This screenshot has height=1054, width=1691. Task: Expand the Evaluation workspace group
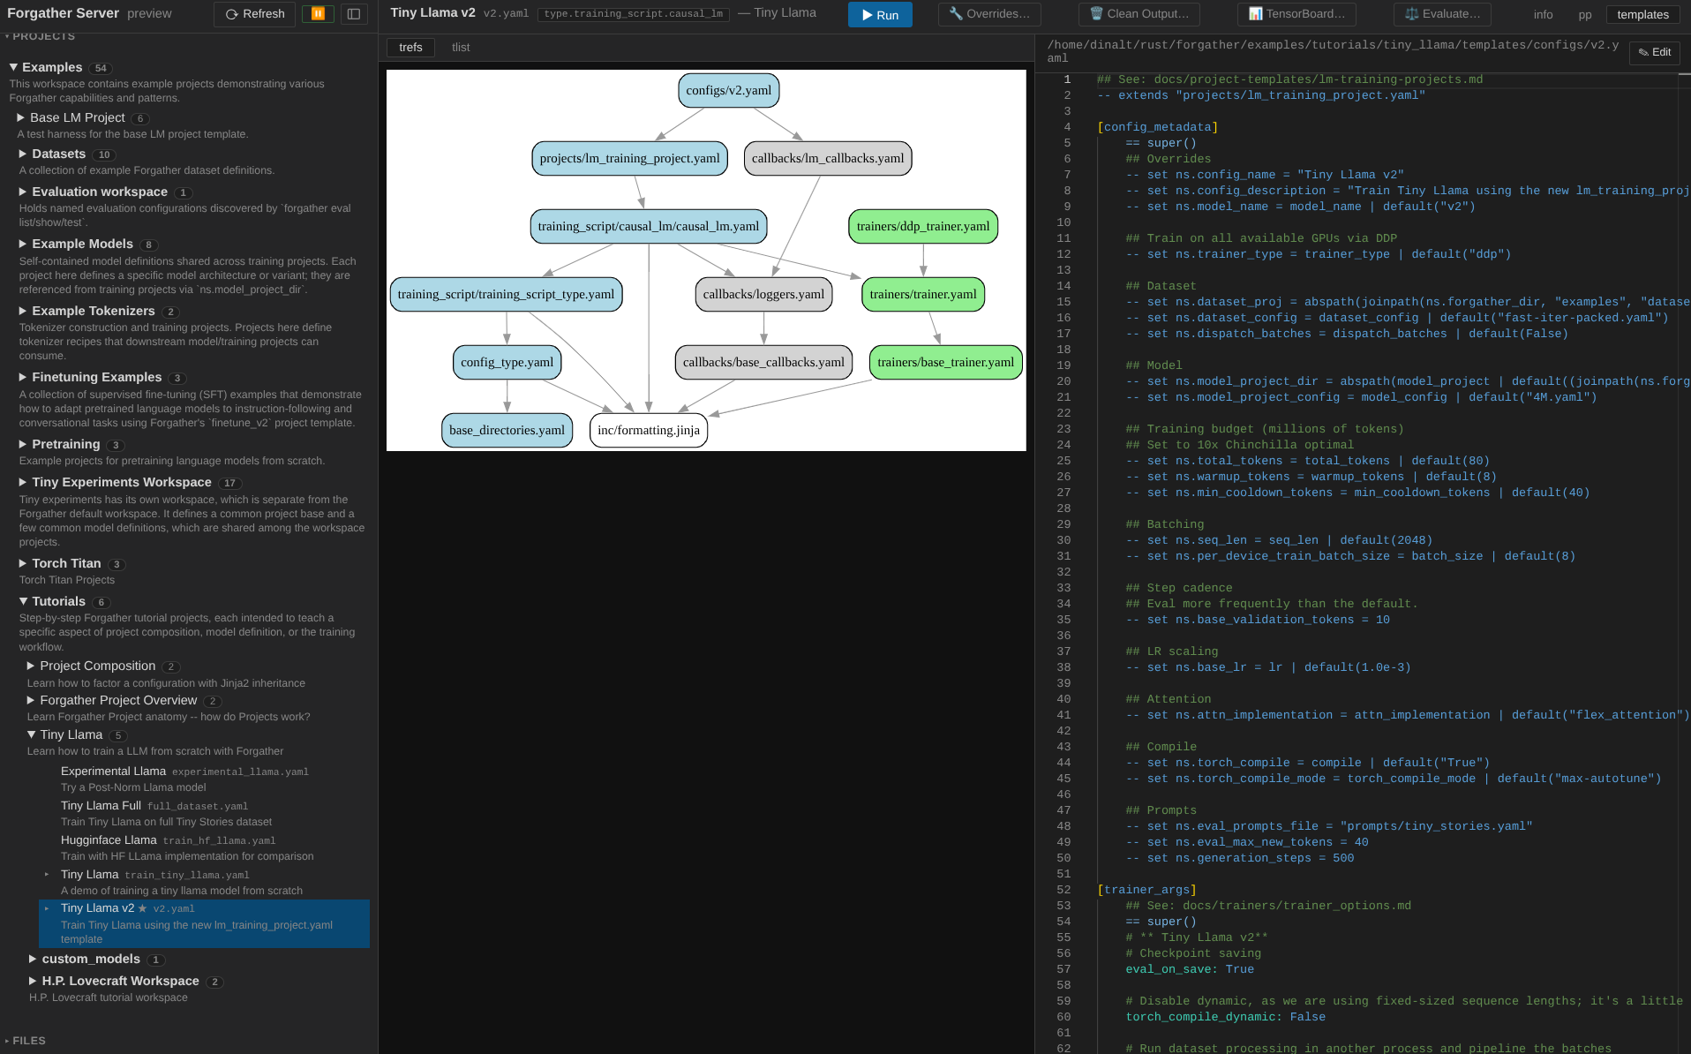[23, 192]
